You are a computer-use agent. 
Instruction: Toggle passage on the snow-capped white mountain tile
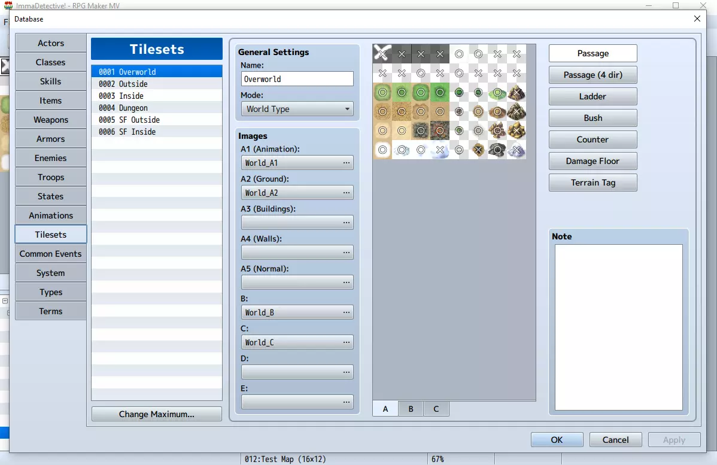coord(517,150)
